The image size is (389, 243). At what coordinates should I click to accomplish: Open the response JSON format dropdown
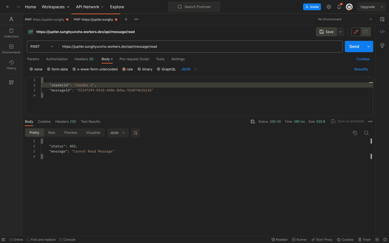(x=117, y=133)
